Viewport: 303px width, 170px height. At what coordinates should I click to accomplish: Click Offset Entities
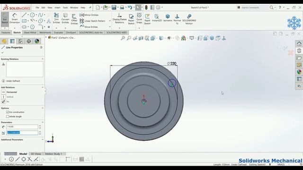tap(74, 19)
